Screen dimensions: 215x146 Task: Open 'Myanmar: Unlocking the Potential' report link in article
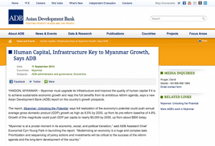click(x=46, y=108)
